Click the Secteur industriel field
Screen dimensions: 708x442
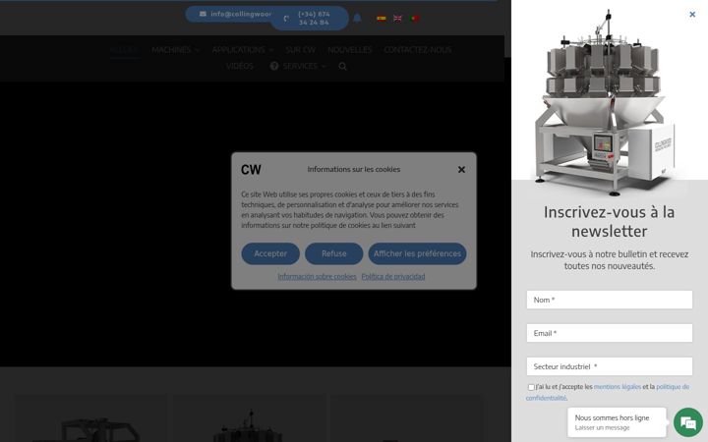point(609,366)
